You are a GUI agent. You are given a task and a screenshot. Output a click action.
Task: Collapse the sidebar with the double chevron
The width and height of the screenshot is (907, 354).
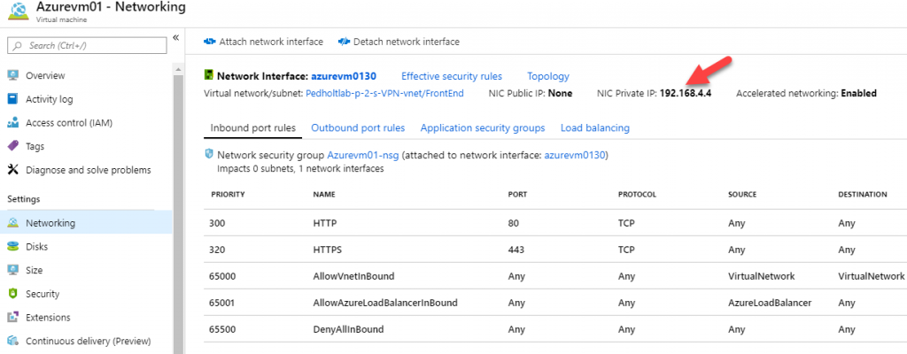[x=176, y=38]
